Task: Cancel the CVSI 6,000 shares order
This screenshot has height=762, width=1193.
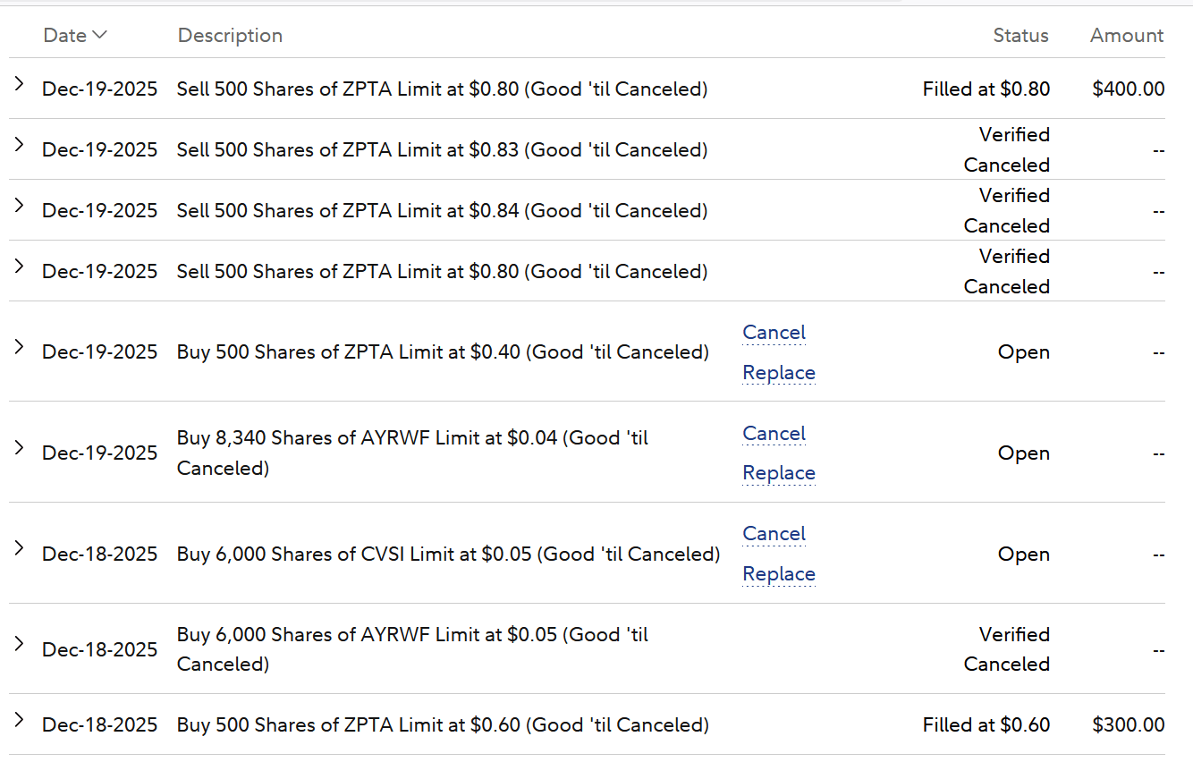Action: coord(774,534)
